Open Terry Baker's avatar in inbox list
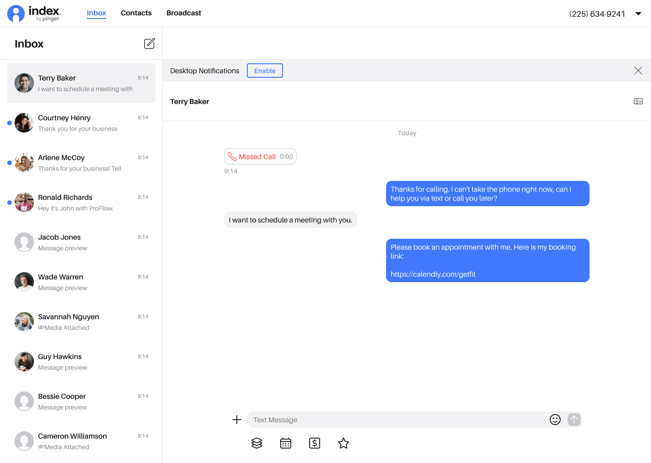Screen dimensions: 651x463 click(x=24, y=83)
